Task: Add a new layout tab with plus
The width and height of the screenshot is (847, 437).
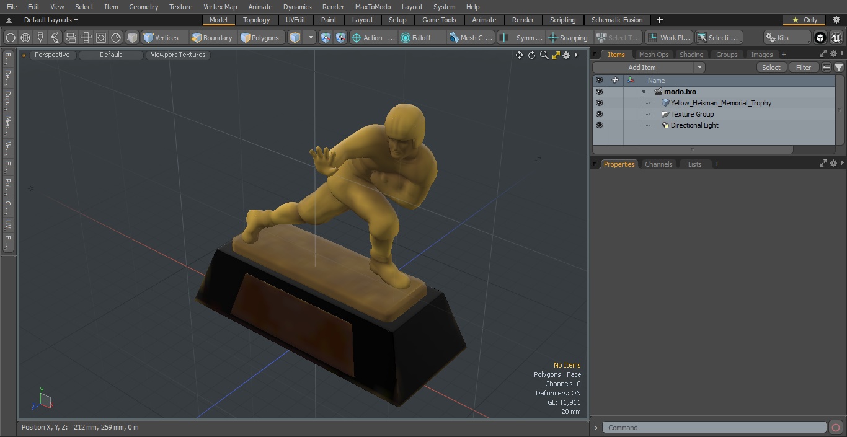Action: point(659,20)
